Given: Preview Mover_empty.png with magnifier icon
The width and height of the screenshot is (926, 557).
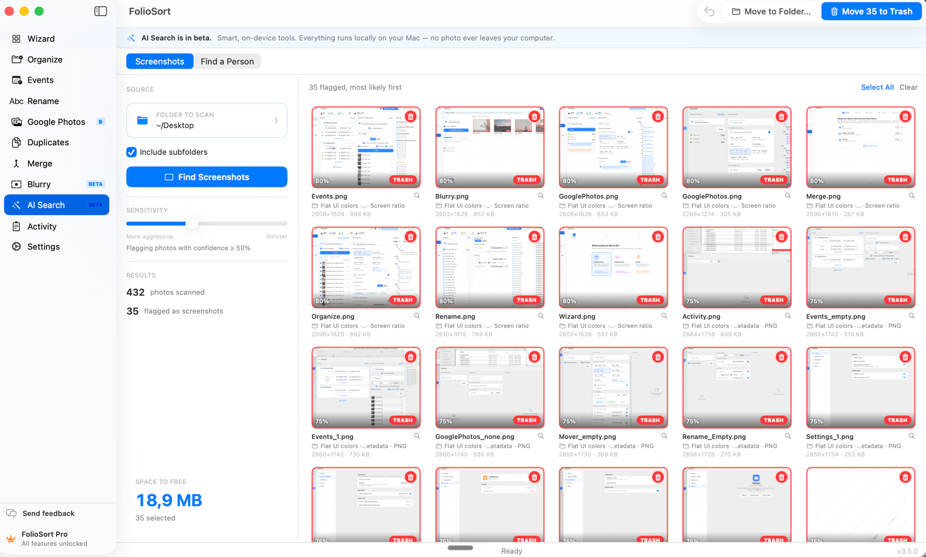Looking at the screenshot, I should 664,437.
